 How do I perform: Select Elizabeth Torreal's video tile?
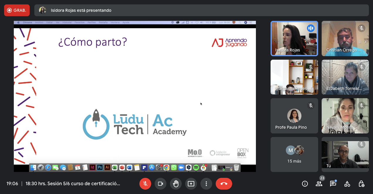click(x=345, y=77)
